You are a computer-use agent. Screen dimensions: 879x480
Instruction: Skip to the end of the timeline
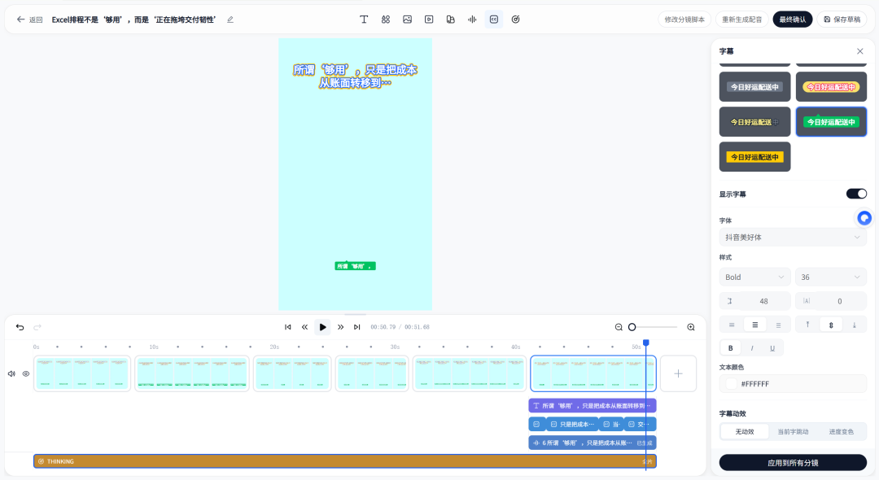[x=357, y=327]
